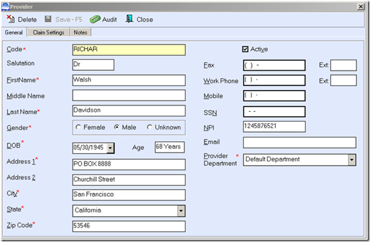Click the Work Phone number field

[x=274, y=80]
